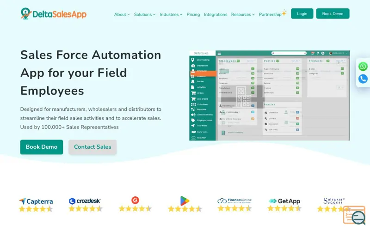Click Book Demo in the top navigation
Image resolution: width=370 pixels, height=231 pixels.
click(333, 14)
